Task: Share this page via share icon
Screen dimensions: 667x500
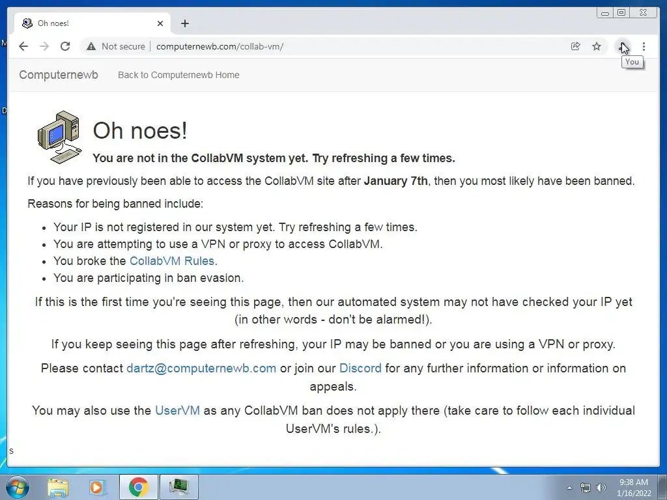Action: [576, 46]
